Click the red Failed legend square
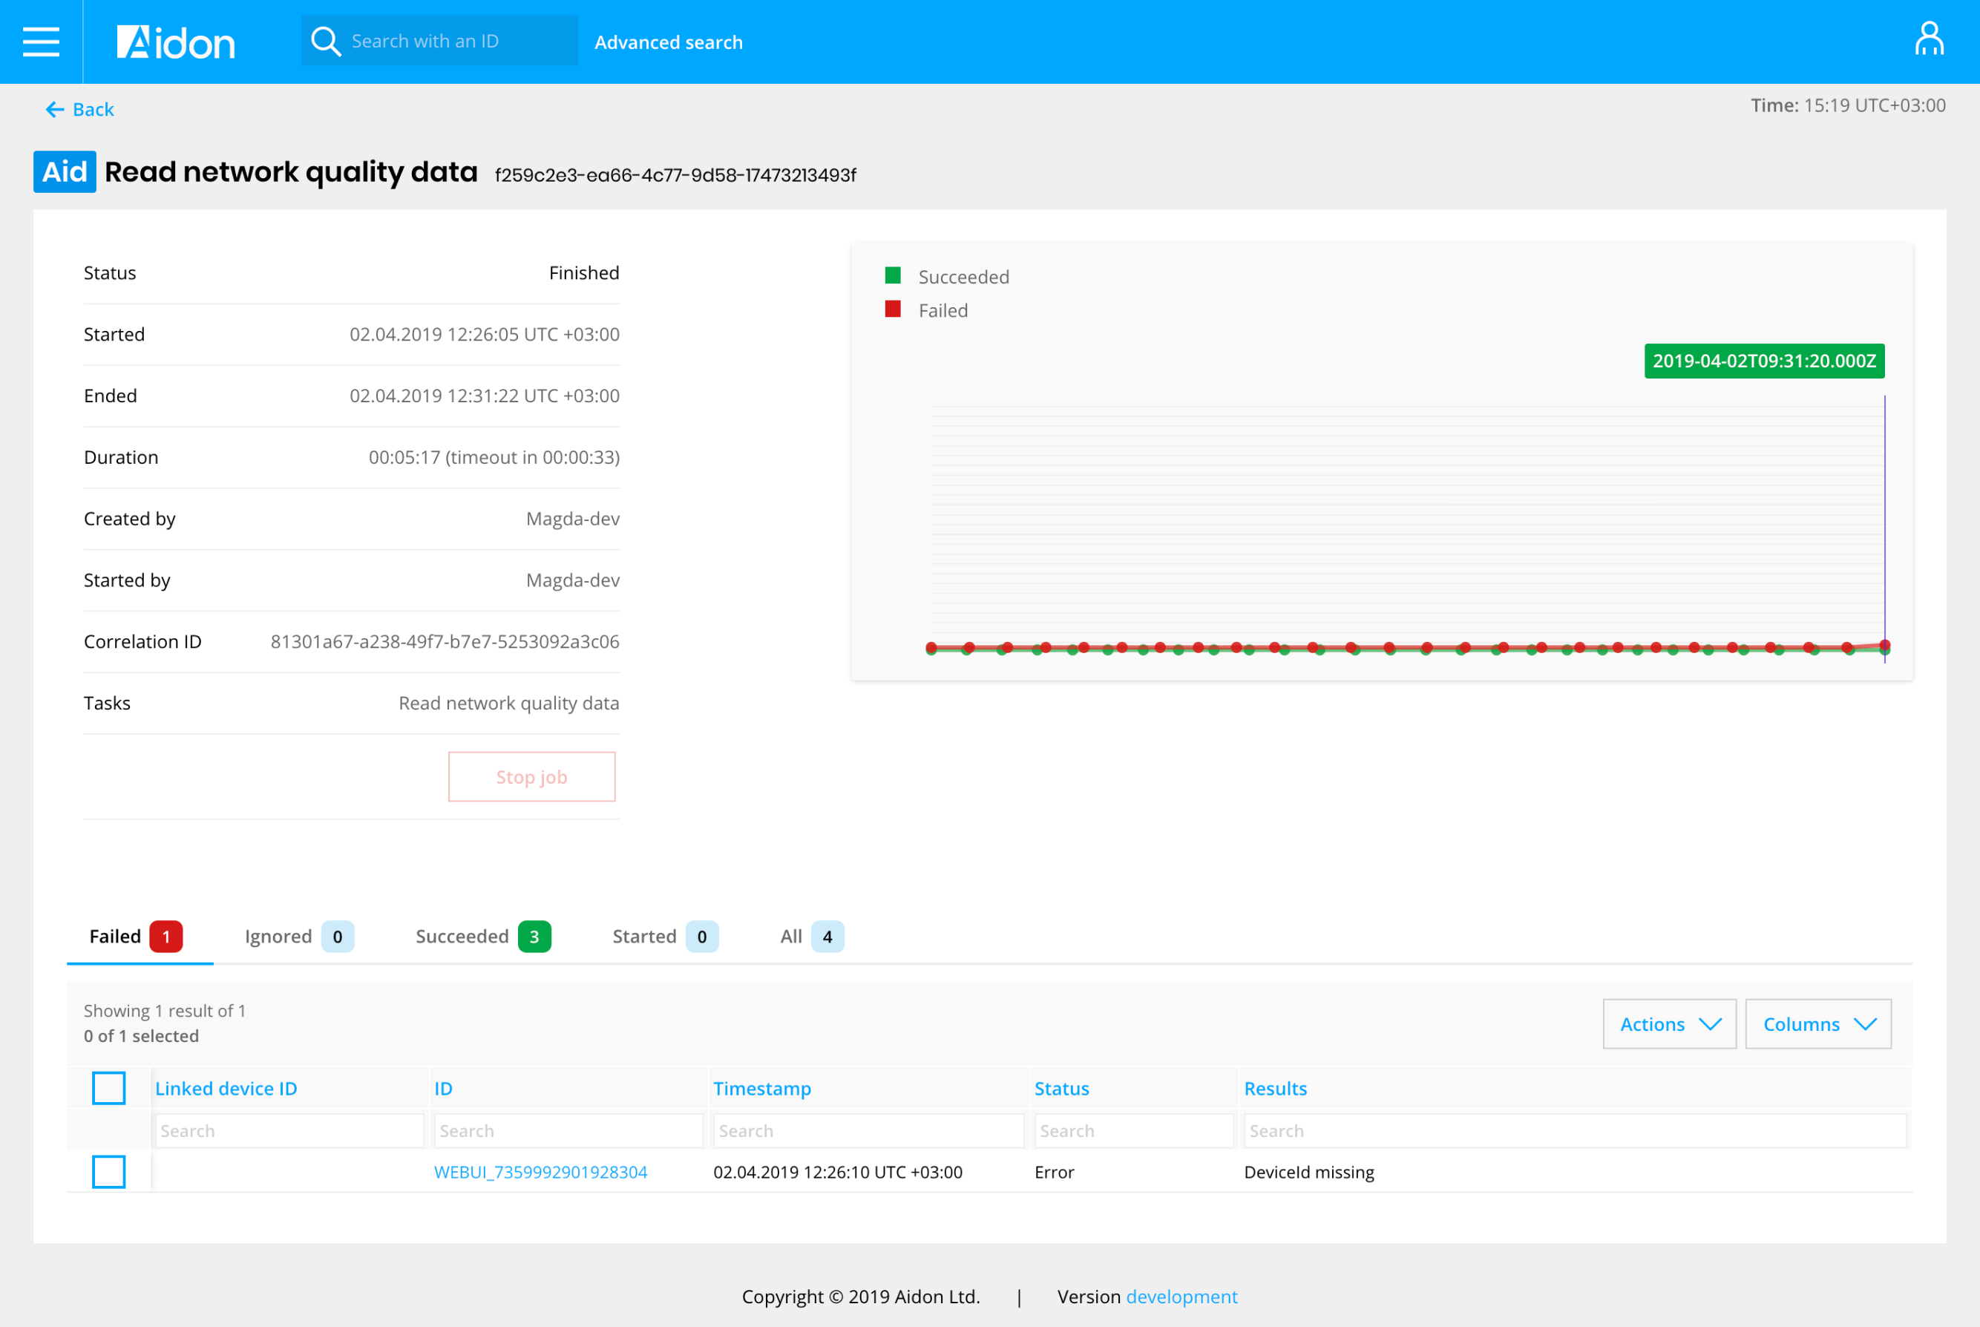 click(x=893, y=309)
